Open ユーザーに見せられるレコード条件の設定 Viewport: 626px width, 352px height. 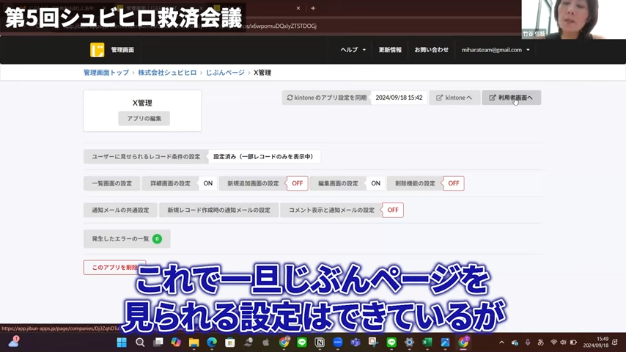(x=146, y=157)
